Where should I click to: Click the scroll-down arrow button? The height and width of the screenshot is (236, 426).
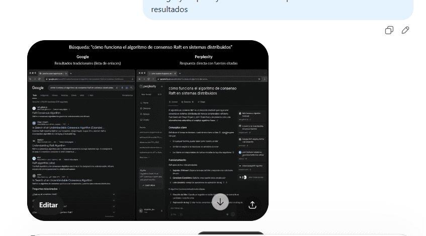click(220, 202)
